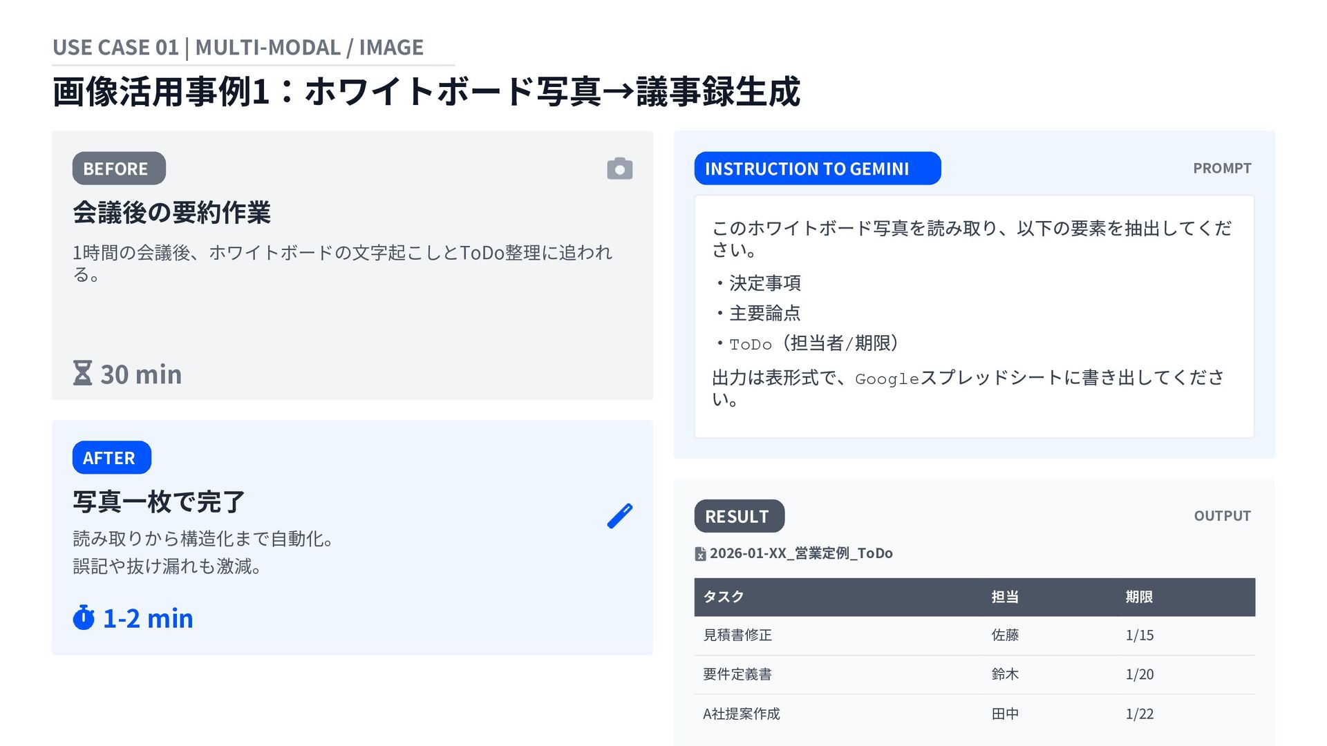Click the BEFORE badge

pos(119,169)
